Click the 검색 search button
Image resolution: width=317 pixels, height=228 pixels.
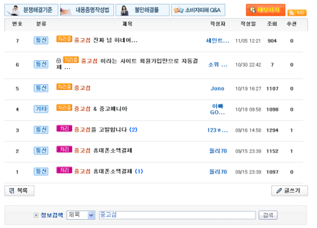click(268, 215)
